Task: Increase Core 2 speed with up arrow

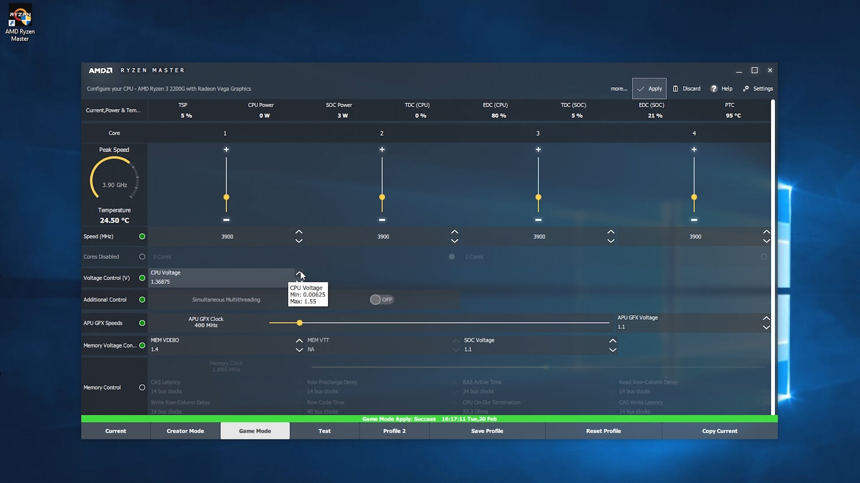Action: tap(455, 232)
